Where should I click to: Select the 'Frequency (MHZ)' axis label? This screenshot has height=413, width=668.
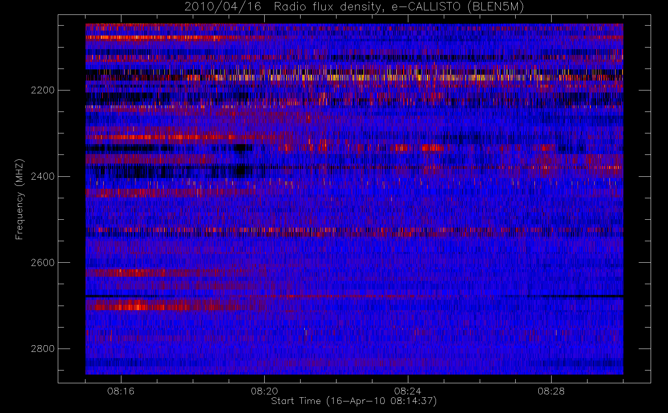point(19,199)
